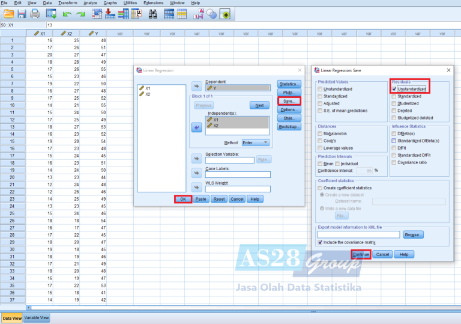Uncheck Unstandardized under Residuals
This screenshot has width=461, height=324.
coord(394,89)
